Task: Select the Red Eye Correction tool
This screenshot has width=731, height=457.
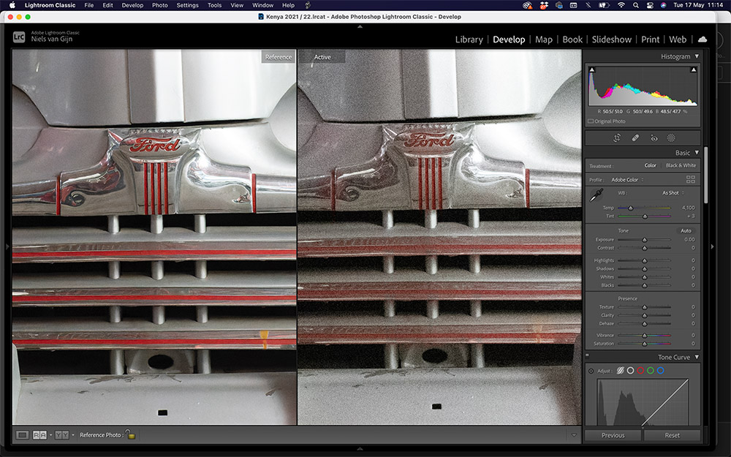Action: pos(654,138)
